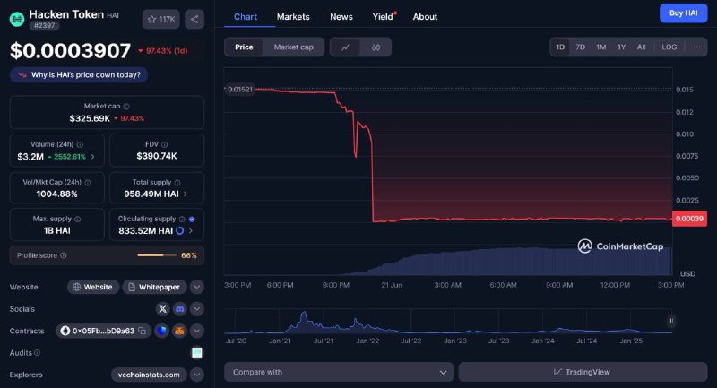This screenshot has height=388, width=717.
Task: Click the MetaMask fox icon
Action: (x=179, y=331)
